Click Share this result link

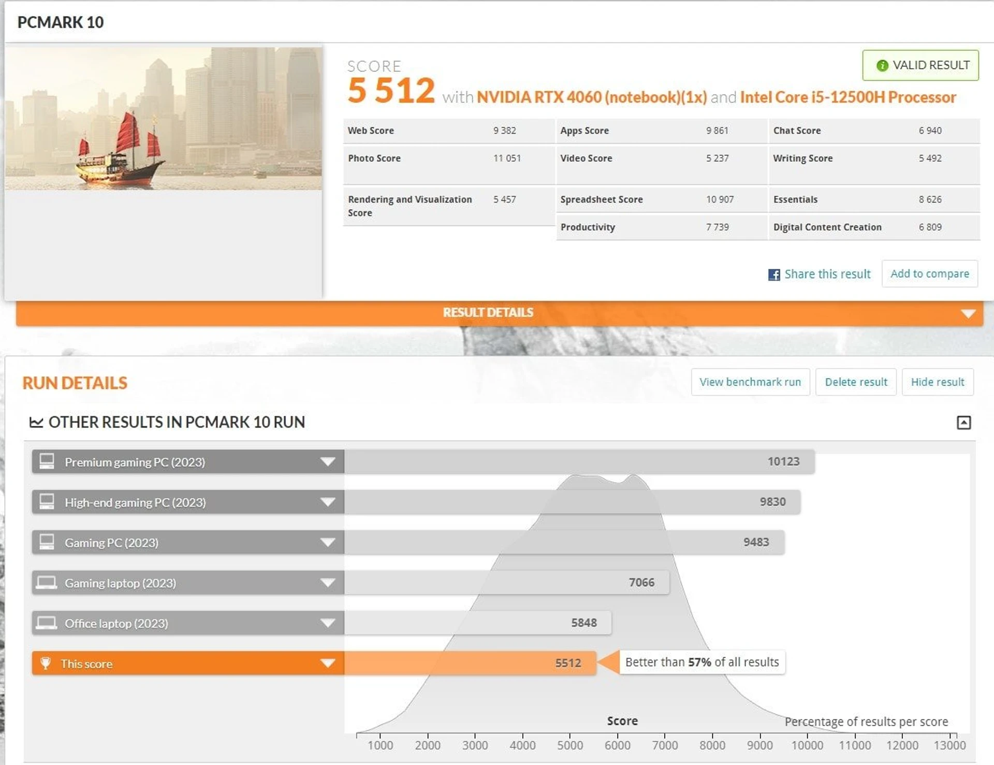(827, 274)
